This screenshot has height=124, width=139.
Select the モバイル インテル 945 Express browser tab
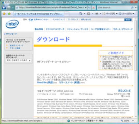click(x=38, y=14)
